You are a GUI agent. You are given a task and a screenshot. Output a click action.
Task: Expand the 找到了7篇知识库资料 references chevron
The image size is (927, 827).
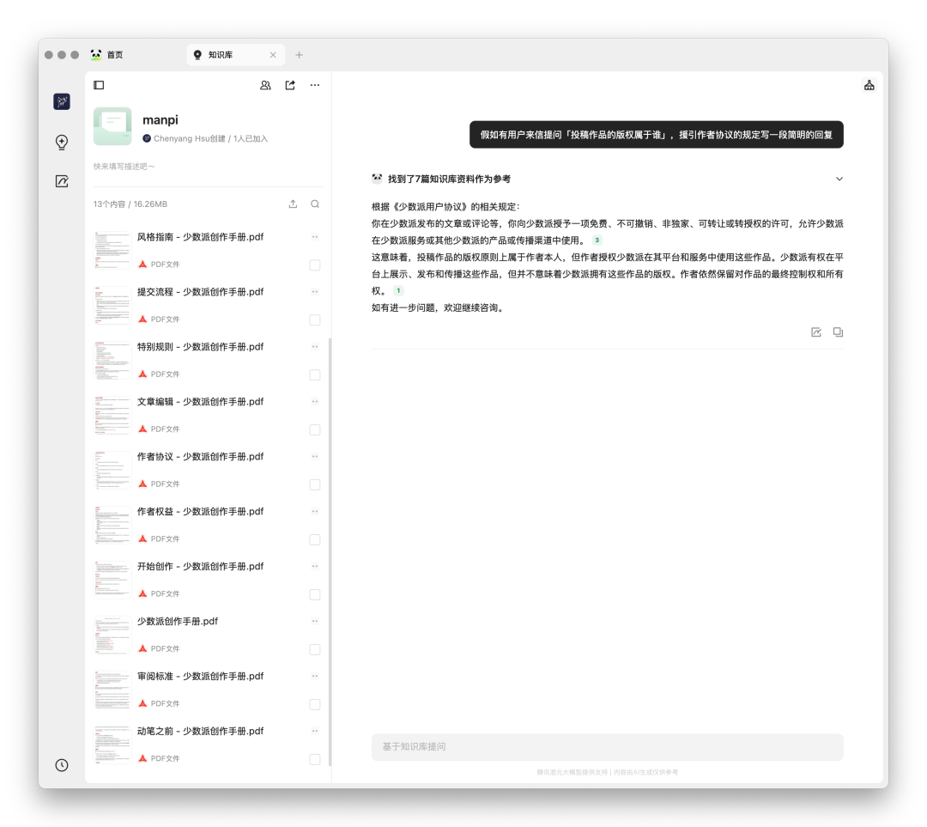(839, 179)
